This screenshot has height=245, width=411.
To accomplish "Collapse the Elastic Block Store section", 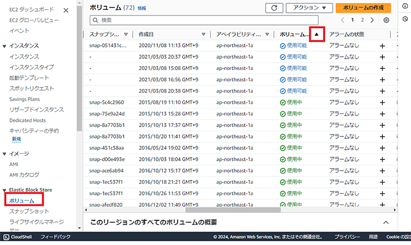I will pyautogui.click(x=4, y=190).
